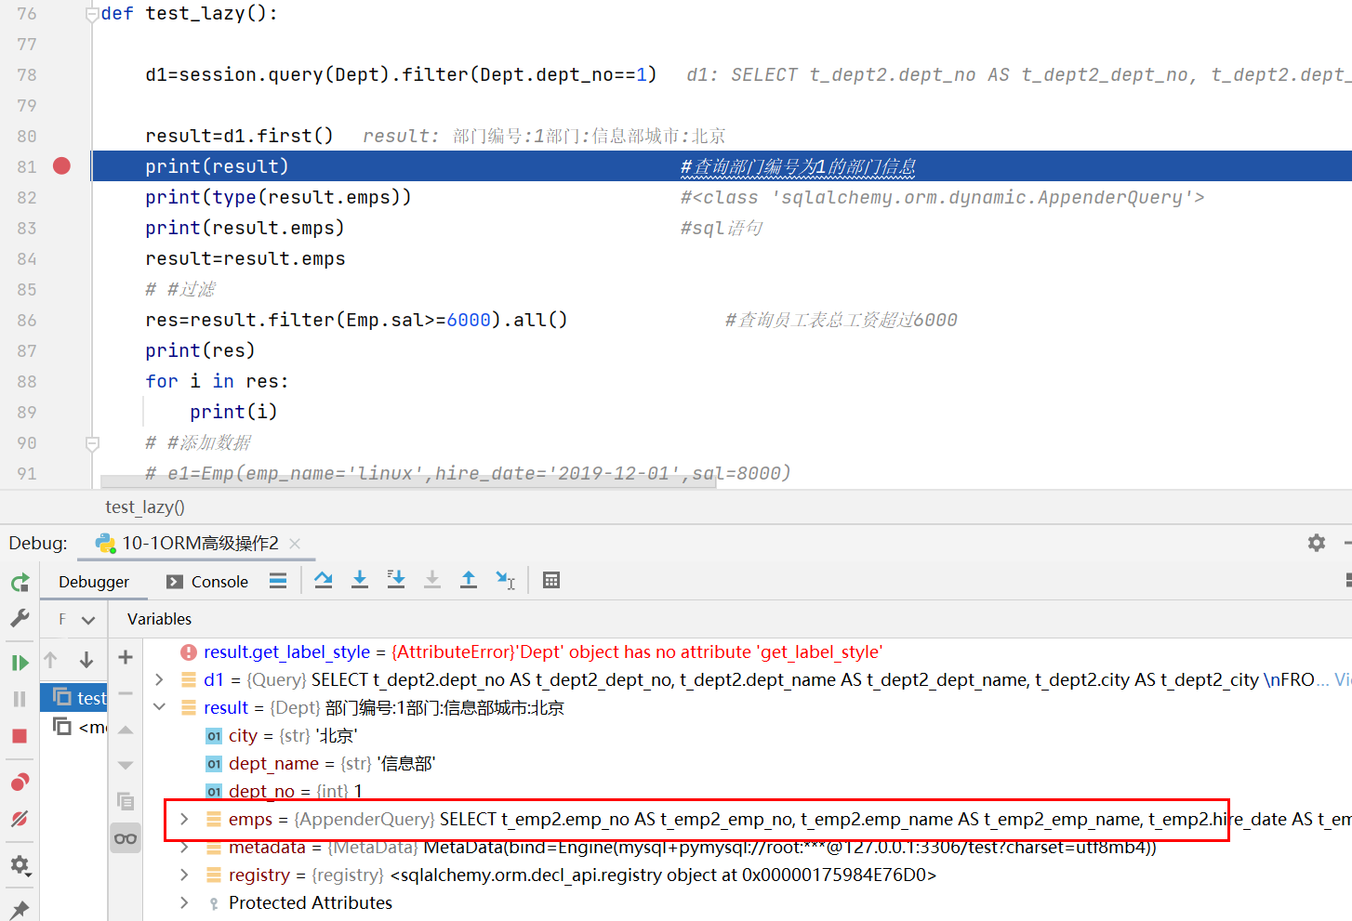Toggle Mute Breakpoints icon
The width and height of the screenshot is (1352, 921).
pyautogui.click(x=20, y=819)
